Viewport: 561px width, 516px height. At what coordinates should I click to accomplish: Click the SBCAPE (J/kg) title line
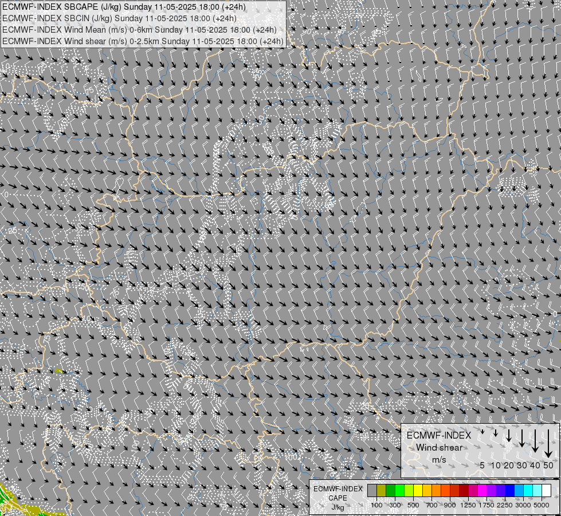coord(124,7)
